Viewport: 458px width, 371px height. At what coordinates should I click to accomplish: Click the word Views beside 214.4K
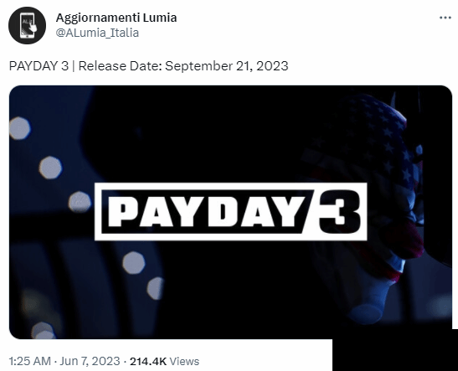[184, 361]
